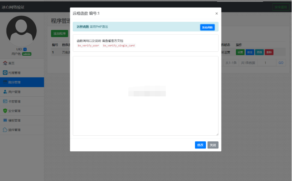Click the UID badge showing 1

point(25,49)
